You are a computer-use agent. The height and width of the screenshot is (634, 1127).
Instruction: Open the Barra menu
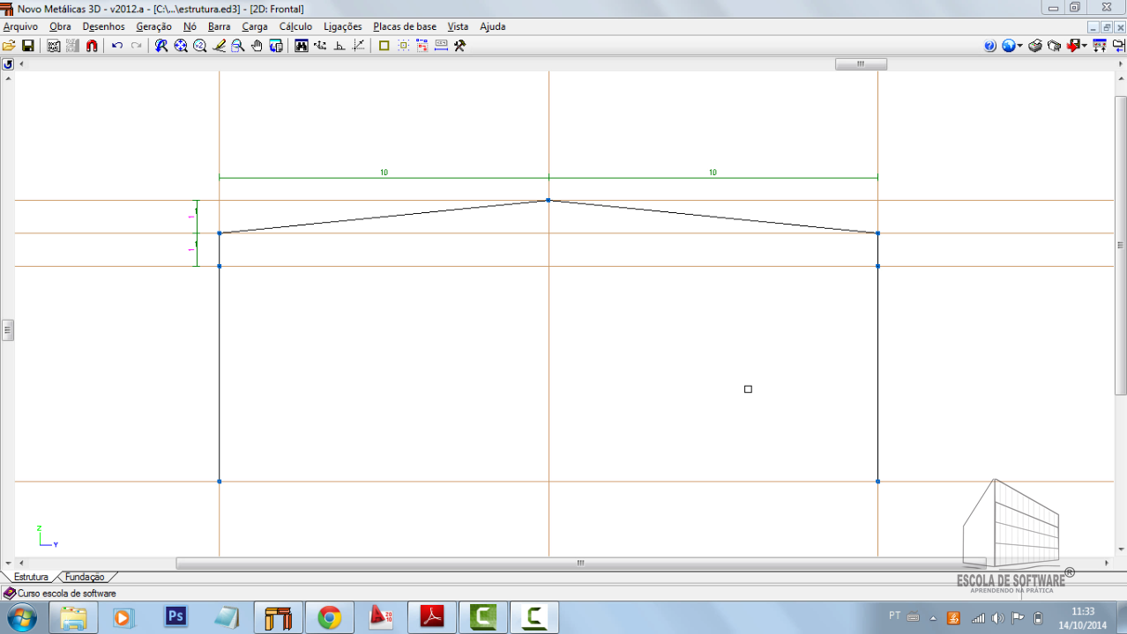tap(219, 26)
